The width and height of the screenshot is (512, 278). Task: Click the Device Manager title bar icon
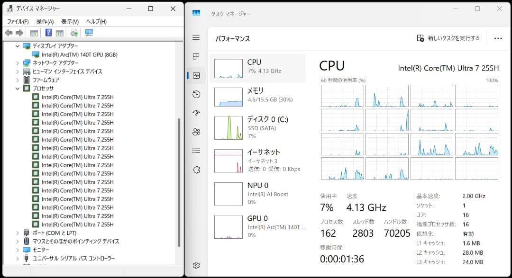pyautogui.click(x=10, y=9)
